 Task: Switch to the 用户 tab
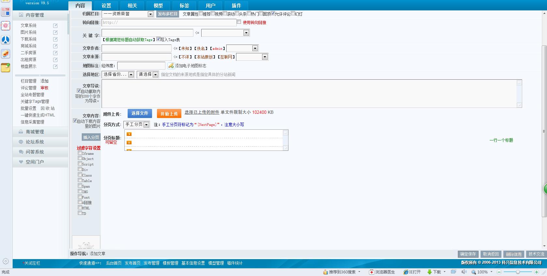(210, 6)
